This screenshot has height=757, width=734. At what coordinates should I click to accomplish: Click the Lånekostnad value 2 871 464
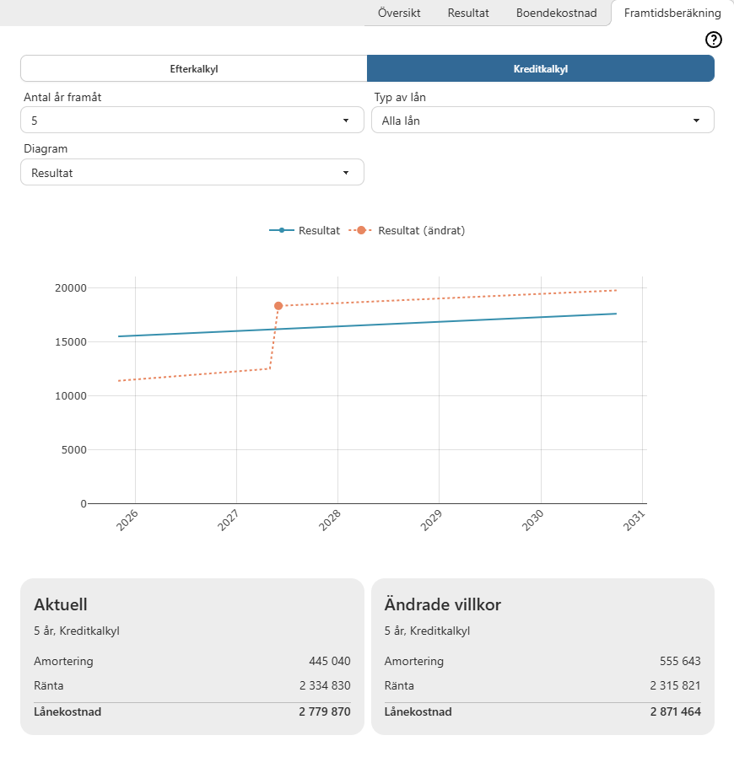point(674,711)
